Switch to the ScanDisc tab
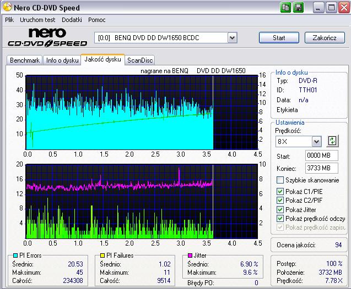351x289 pixels. pos(140,60)
